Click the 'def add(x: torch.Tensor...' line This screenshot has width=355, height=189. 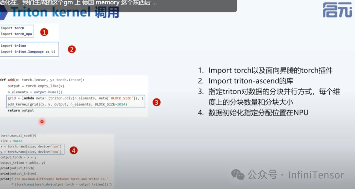pyautogui.click(x=42, y=80)
